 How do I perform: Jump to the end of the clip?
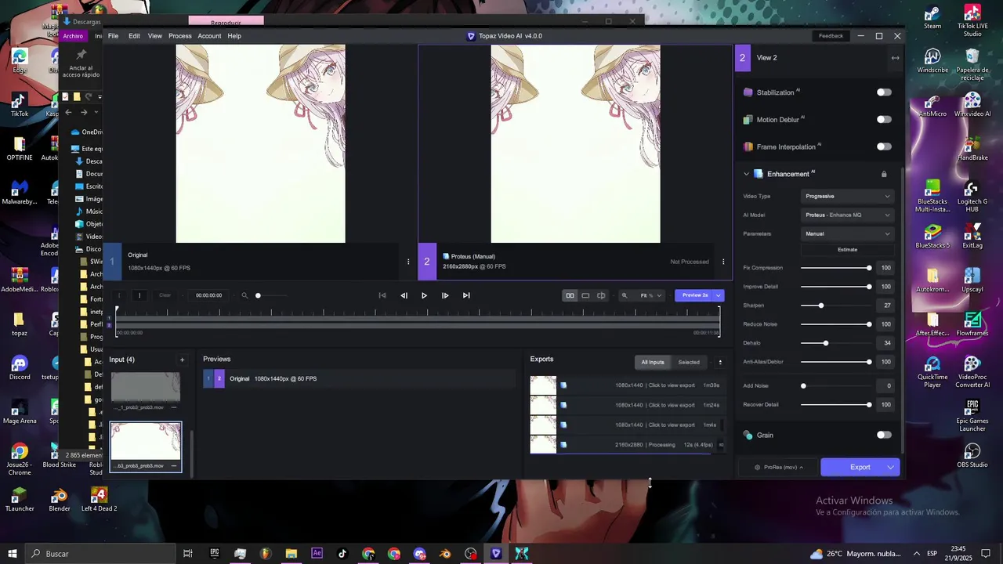pyautogui.click(x=466, y=295)
